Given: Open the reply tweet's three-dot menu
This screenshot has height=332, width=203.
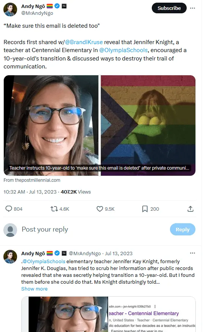Looking at the screenshot, I should coord(192,253).
